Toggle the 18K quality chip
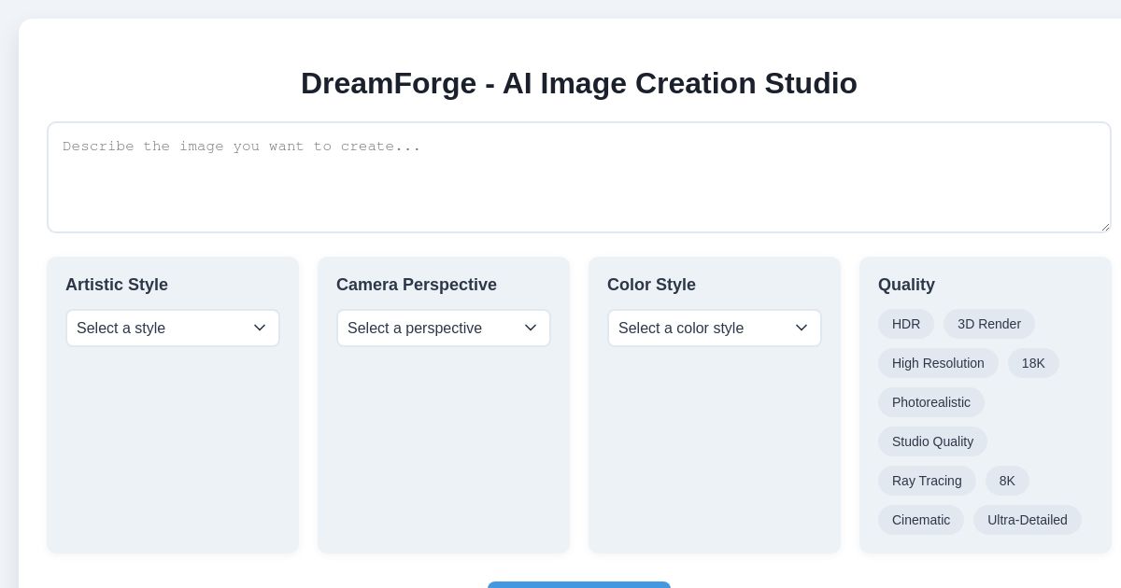Screen dimensions: 1121x588 (1033, 363)
